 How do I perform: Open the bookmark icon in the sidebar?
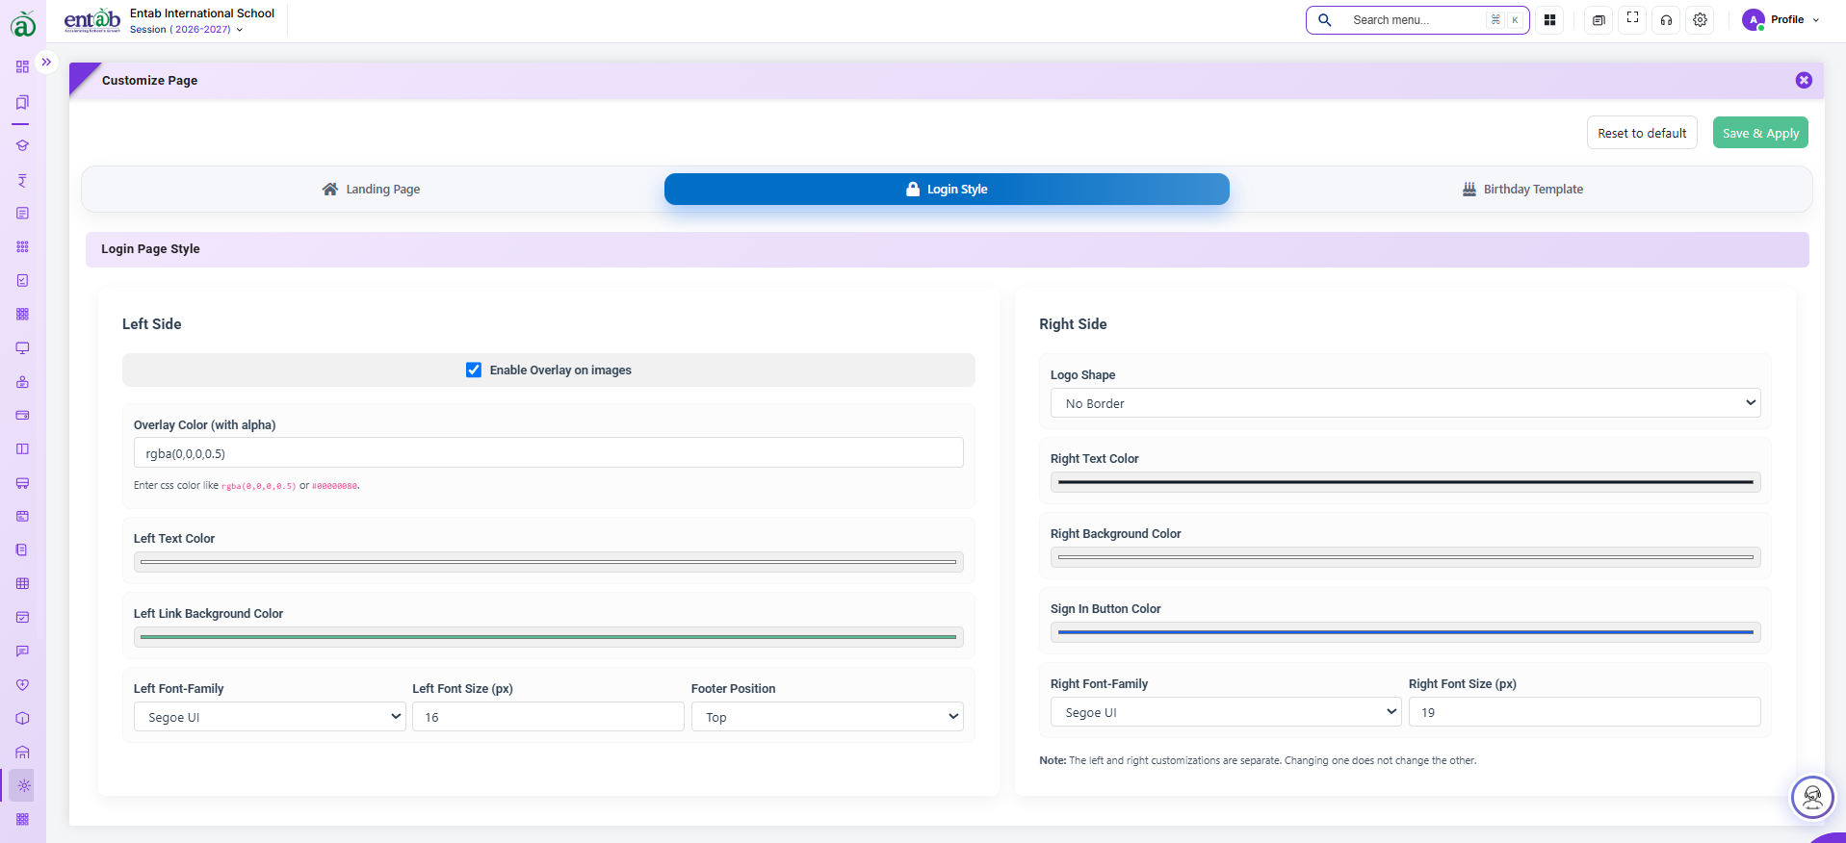point(22,102)
